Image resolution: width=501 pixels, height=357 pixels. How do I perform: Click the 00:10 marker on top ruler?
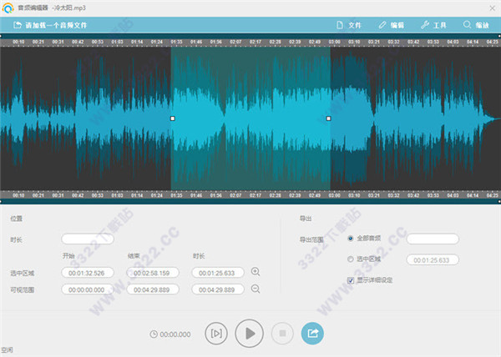[18, 42]
